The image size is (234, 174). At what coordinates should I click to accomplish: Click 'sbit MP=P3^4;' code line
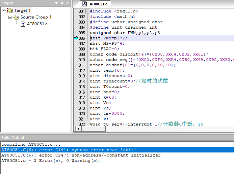tap(107, 43)
